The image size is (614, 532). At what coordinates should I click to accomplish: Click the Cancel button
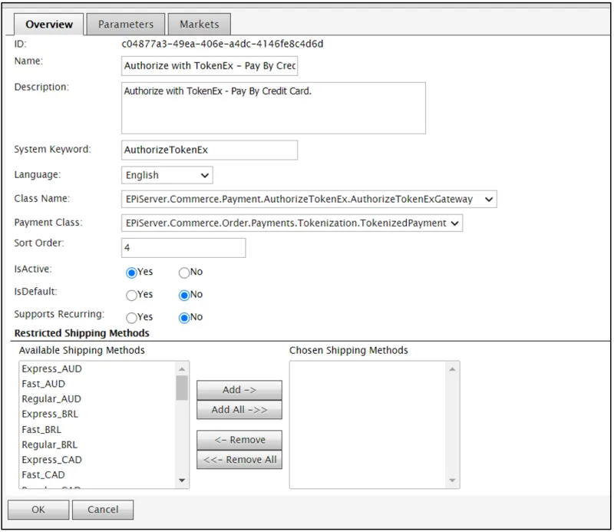click(x=103, y=510)
